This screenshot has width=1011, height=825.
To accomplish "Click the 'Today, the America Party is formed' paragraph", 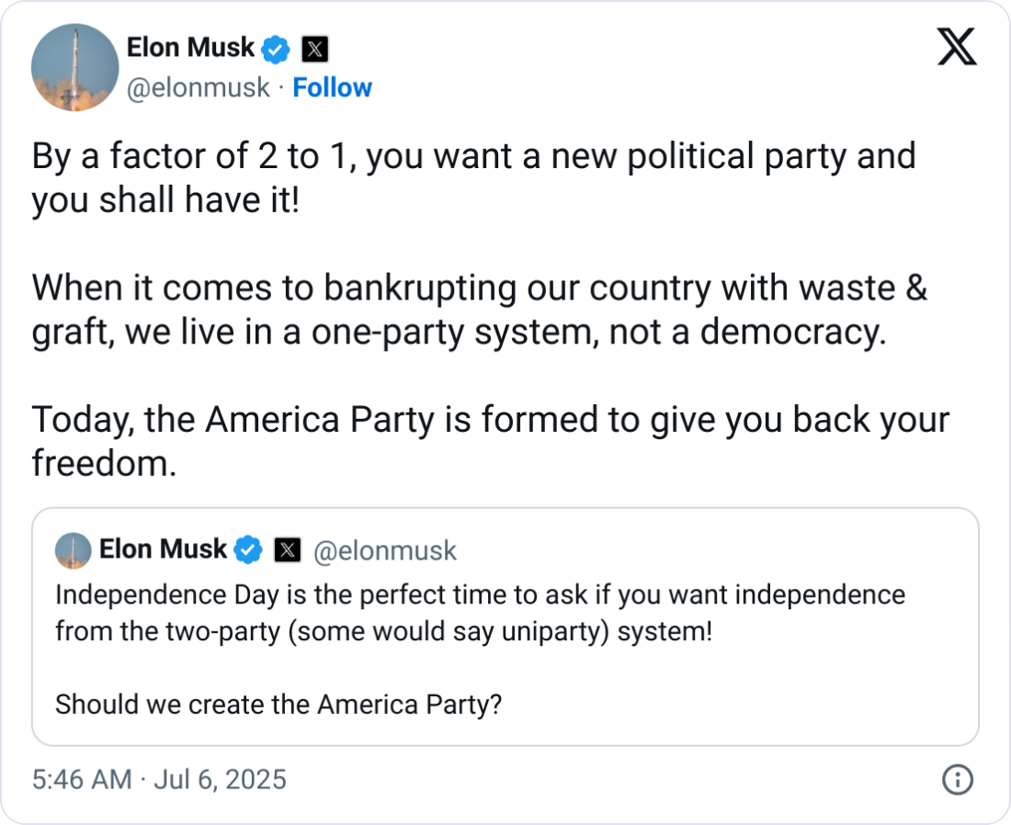I will tap(490, 419).
